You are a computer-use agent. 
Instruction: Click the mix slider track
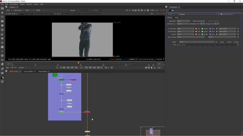click(x=211, y=45)
